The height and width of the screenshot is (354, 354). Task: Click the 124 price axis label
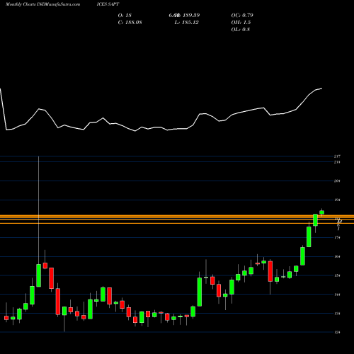click(x=337, y=332)
